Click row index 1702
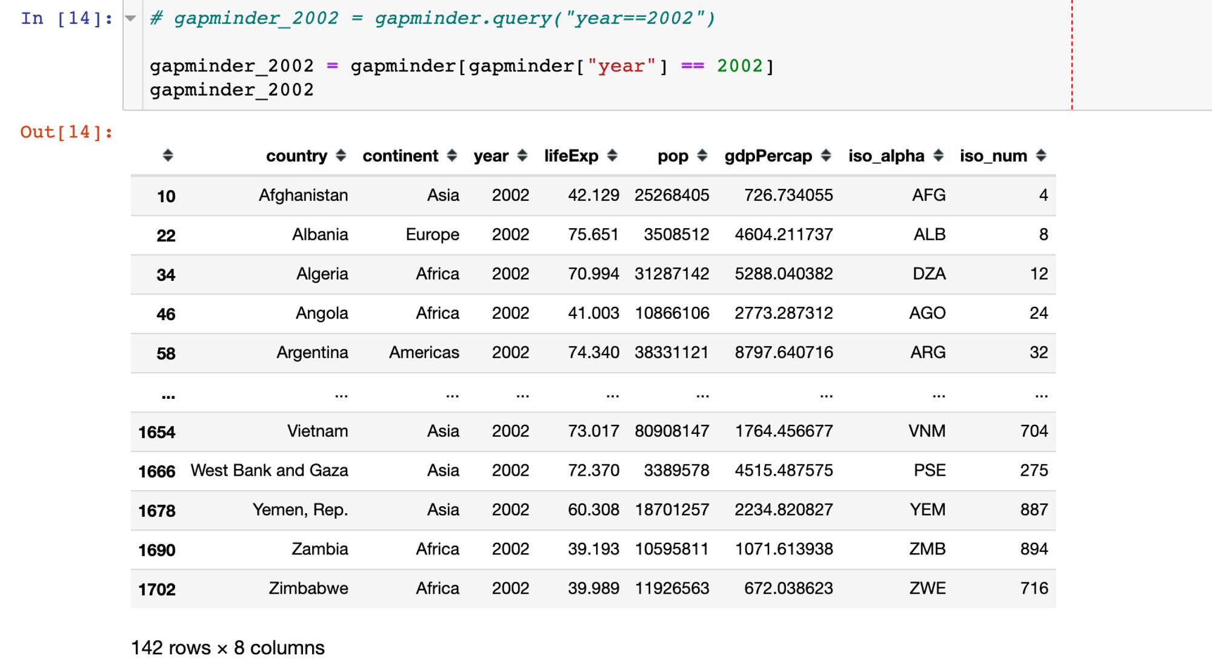Viewport: 1212px width, 667px height. click(x=157, y=590)
